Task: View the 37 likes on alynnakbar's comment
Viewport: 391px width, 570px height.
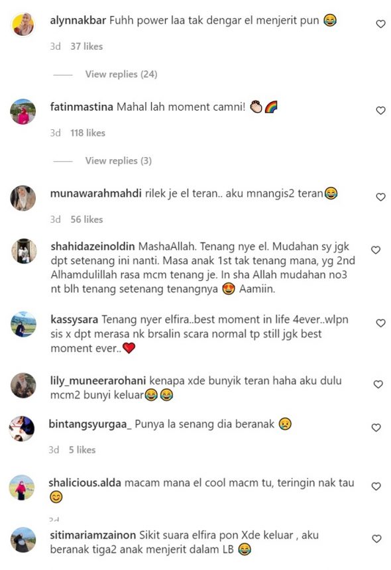Action: click(x=87, y=46)
